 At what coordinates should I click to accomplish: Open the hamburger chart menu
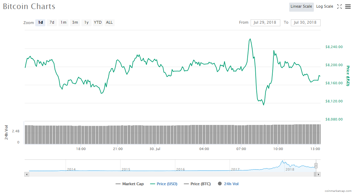348,7
